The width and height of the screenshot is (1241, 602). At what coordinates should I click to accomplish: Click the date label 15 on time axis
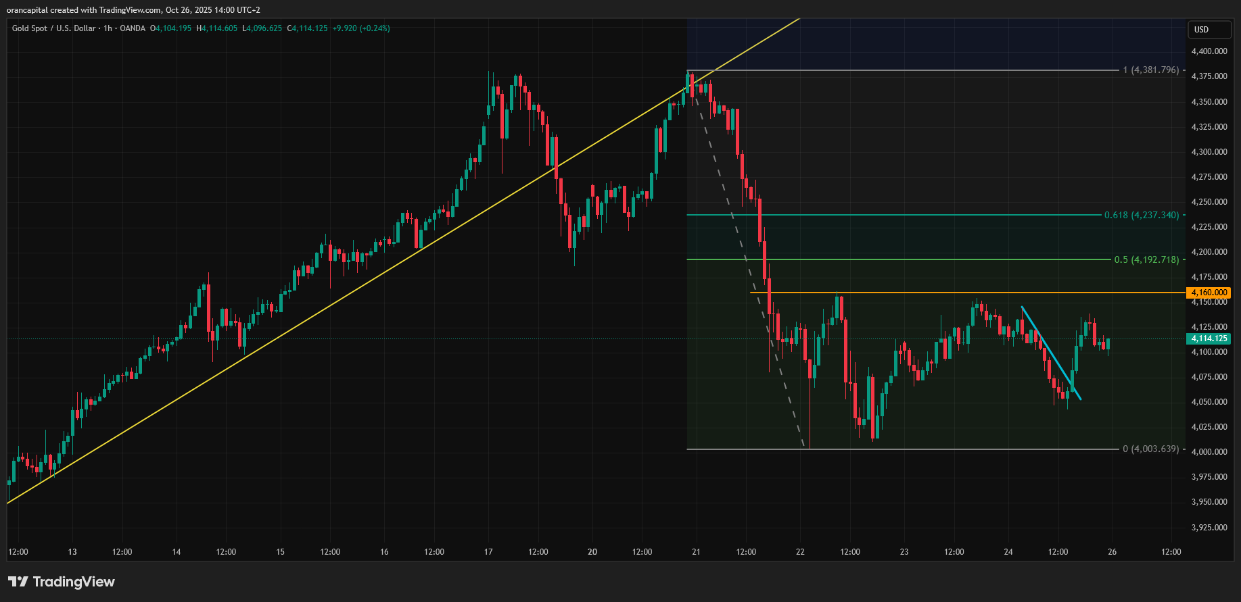click(x=281, y=552)
